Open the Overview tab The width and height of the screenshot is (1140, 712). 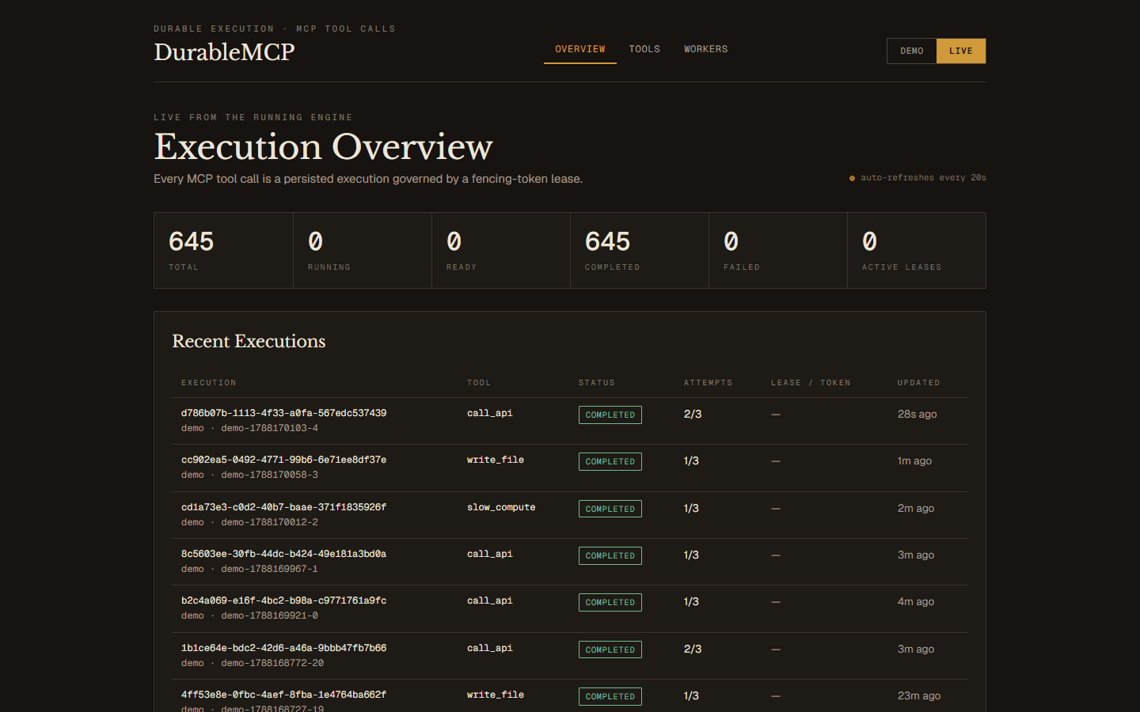579,49
